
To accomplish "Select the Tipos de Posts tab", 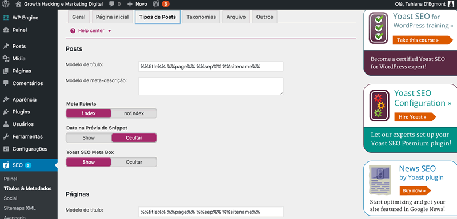I will point(158,17).
